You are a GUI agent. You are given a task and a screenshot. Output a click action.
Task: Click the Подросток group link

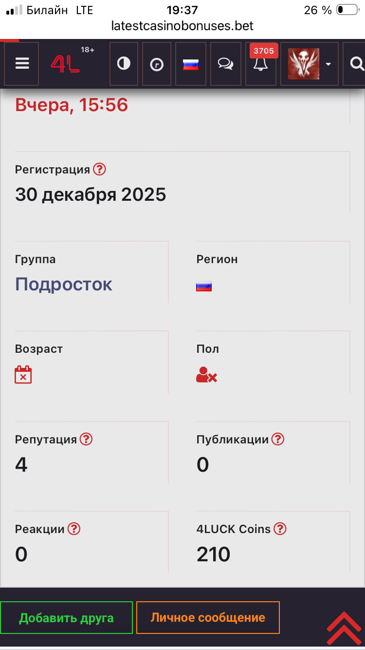[x=64, y=284]
